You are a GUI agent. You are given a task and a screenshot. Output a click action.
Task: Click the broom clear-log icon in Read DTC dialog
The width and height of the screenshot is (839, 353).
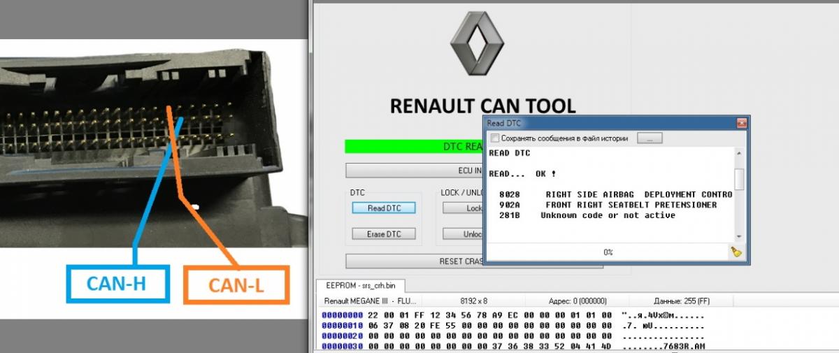point(736,252)
